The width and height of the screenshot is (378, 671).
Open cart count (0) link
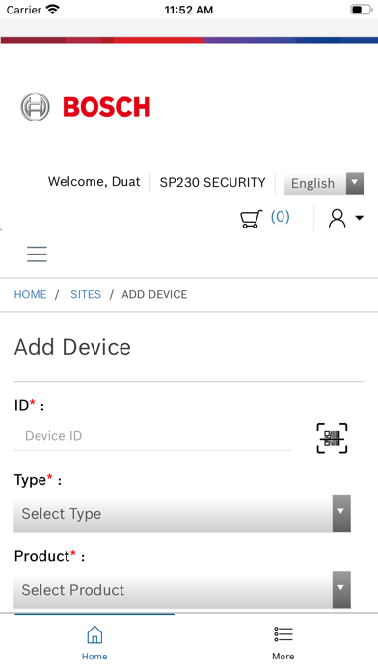[x=280, y=217]
